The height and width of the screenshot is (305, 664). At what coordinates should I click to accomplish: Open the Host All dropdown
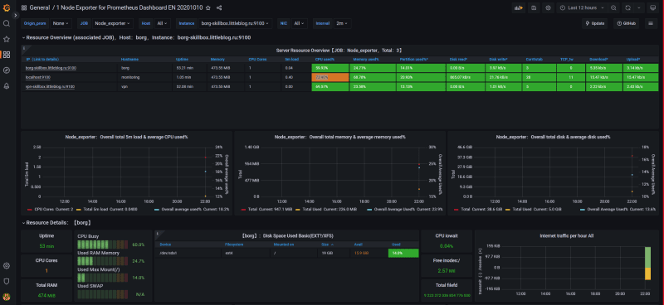coord(162,24)
